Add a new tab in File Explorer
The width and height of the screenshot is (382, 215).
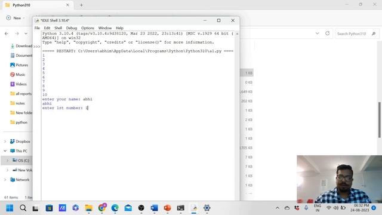(81, 5)
